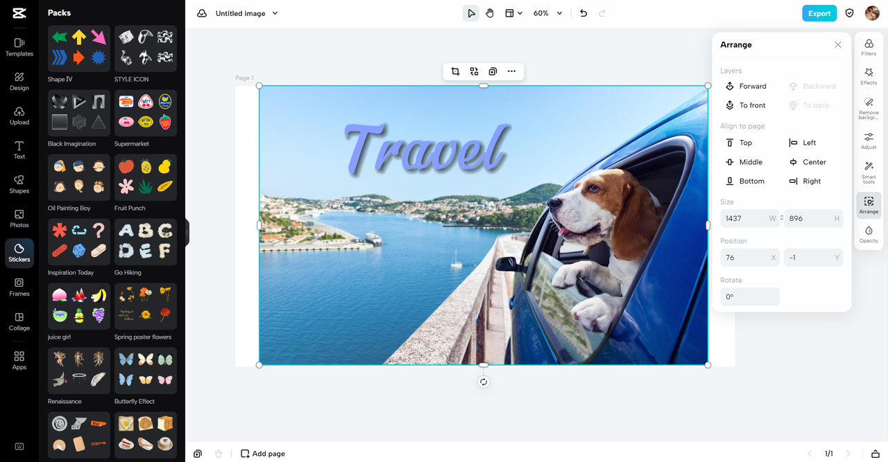The height and width of the screenshot is (462, 888).
Task: Open the Text tab in the sidebar
Action: pos(19,150)
